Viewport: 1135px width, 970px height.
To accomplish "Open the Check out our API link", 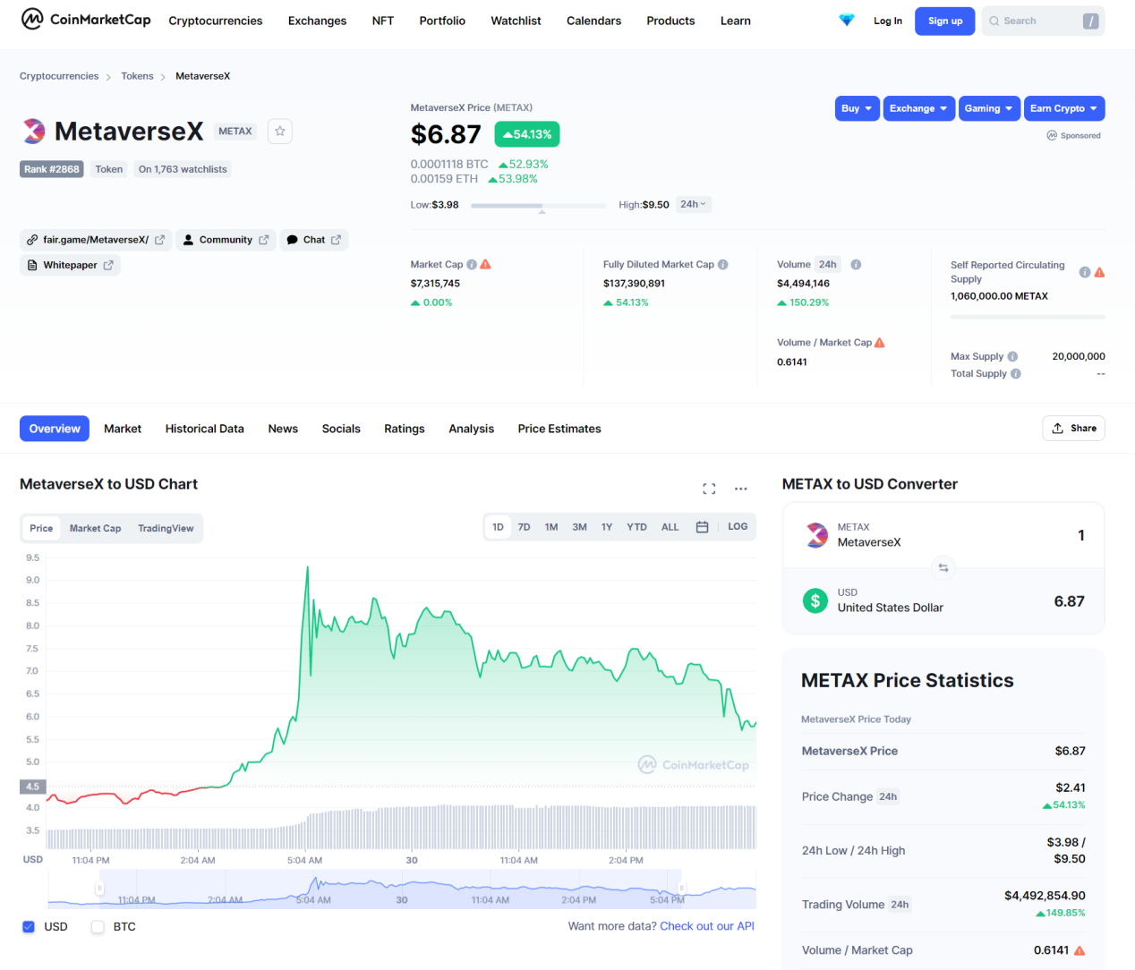I will coord(707,926).
